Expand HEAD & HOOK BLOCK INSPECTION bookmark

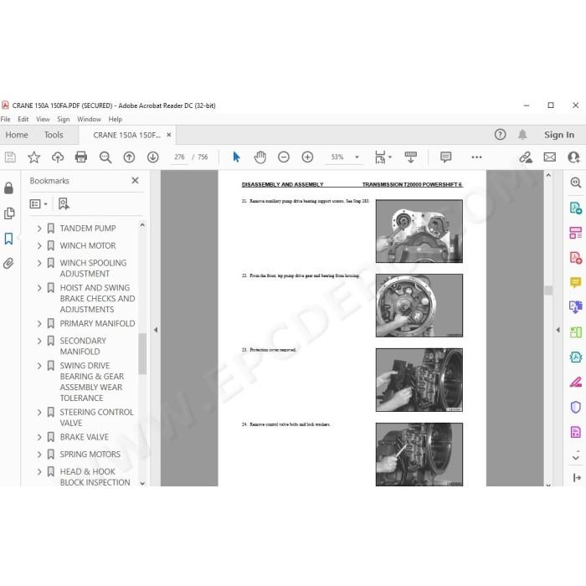tap(39, 471)
